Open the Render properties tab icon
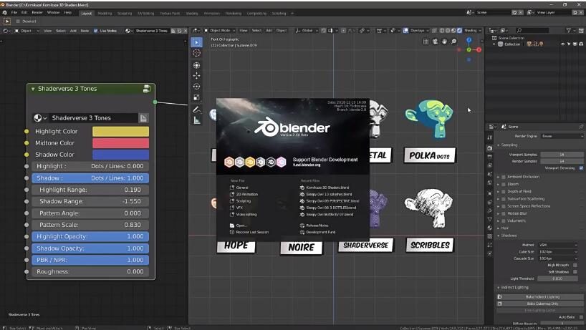Image resolution: width=586 pixels, height=330 pixels. click(x=489, y=148)
